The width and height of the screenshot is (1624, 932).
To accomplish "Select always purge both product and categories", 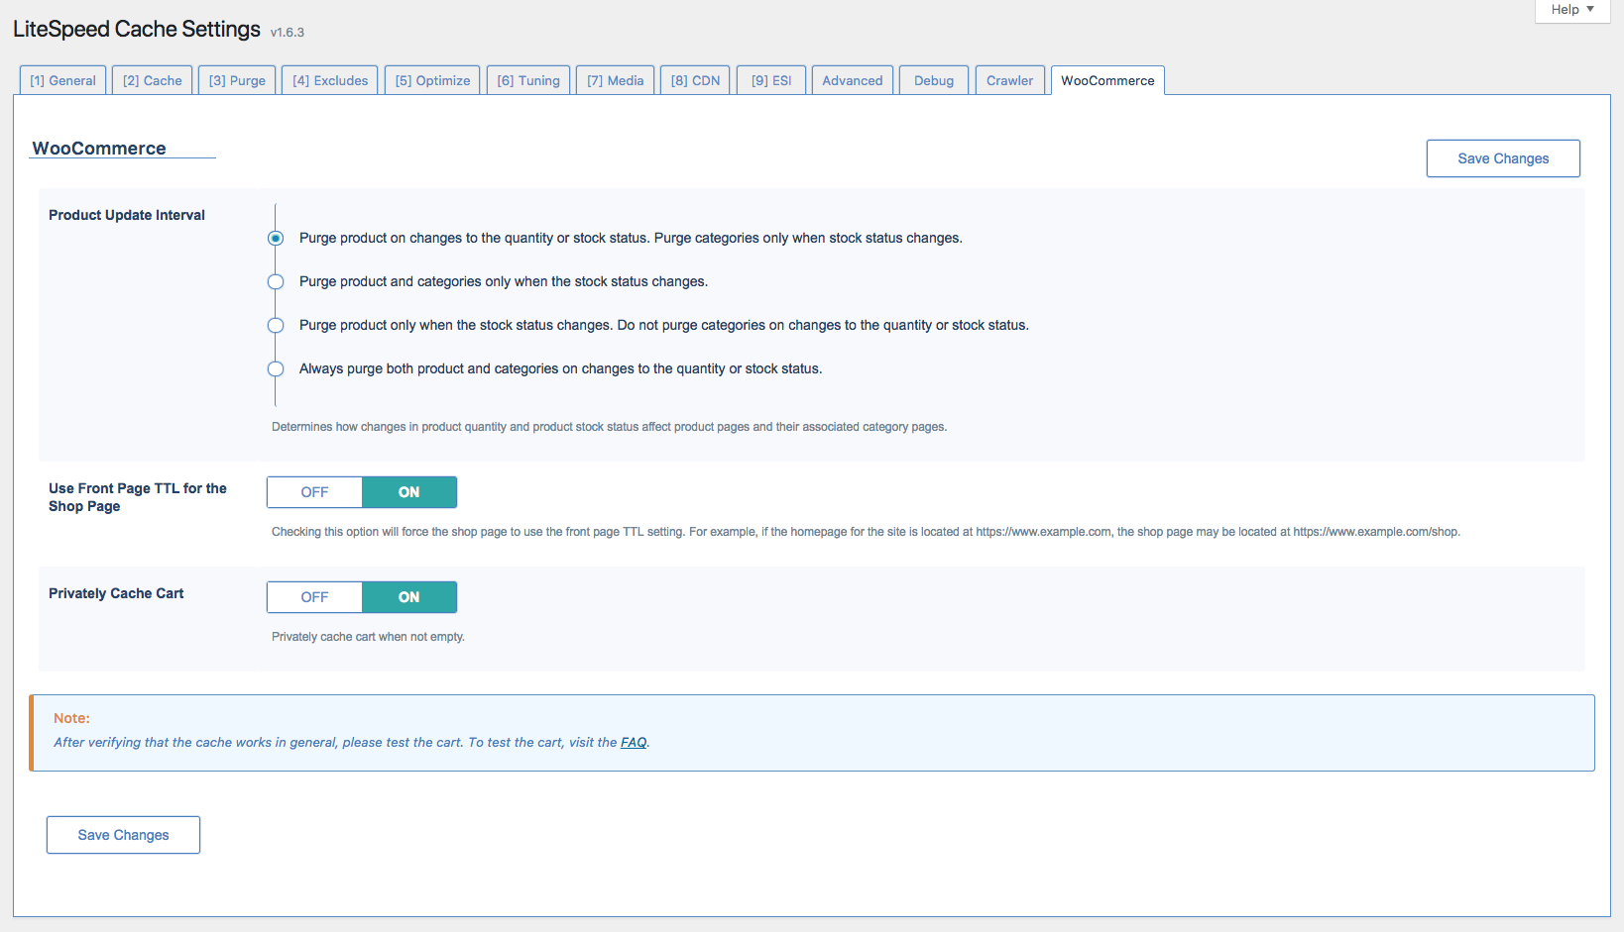I will coord(276,369).
